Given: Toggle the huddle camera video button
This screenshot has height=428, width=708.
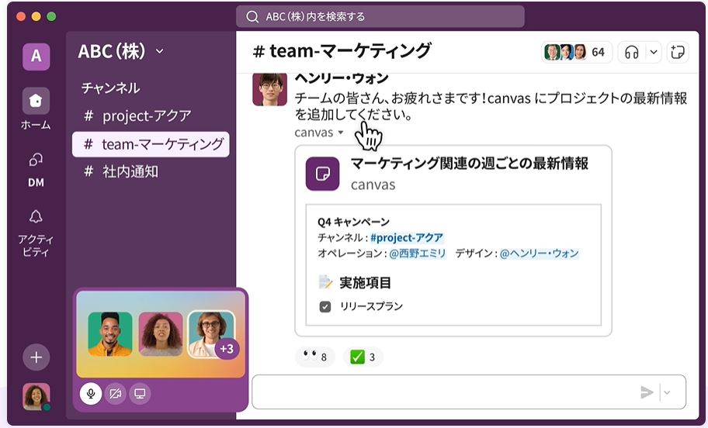Looking at the screenshot, I should coord(116,394).
